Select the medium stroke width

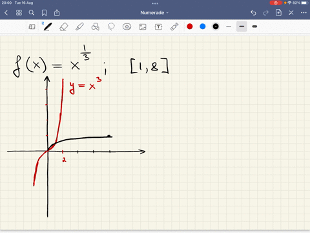click(x=242, y=27)
